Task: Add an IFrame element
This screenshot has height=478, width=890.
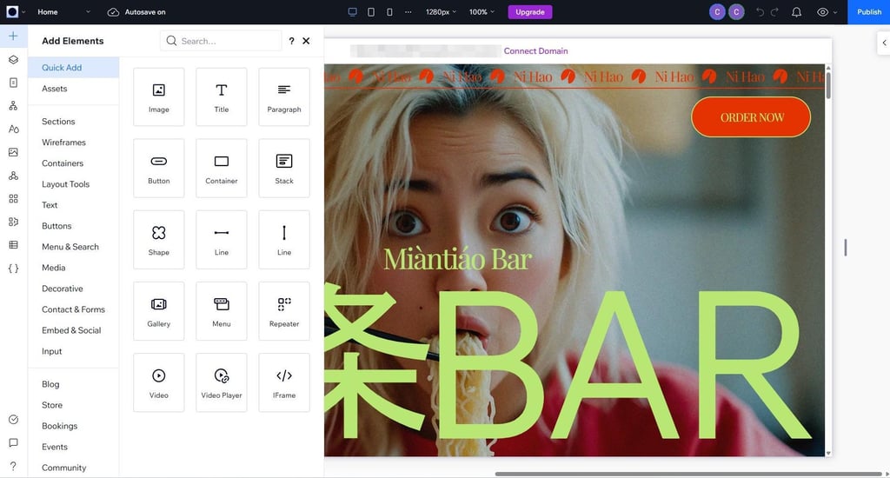Action: coord(284,382)
